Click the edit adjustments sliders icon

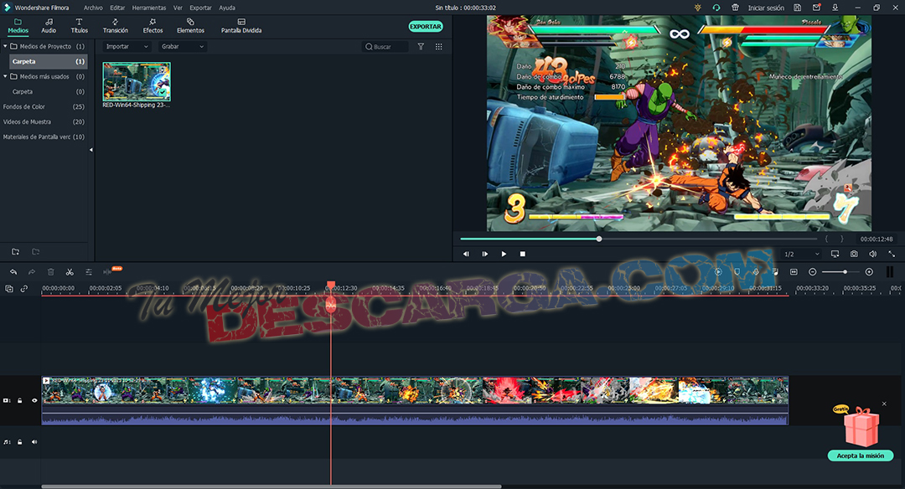click(x=88, y=271)
